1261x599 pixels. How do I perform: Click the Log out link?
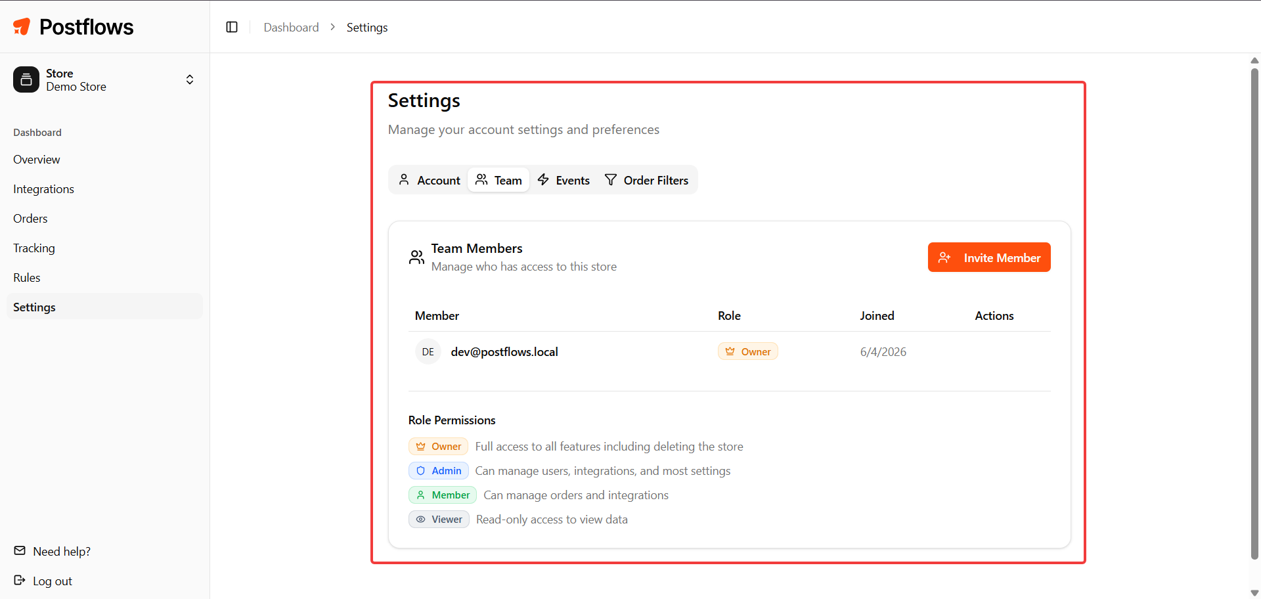coord(53,581)
